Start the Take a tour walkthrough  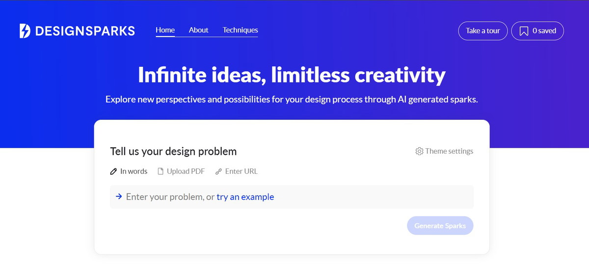coord(483,30)
